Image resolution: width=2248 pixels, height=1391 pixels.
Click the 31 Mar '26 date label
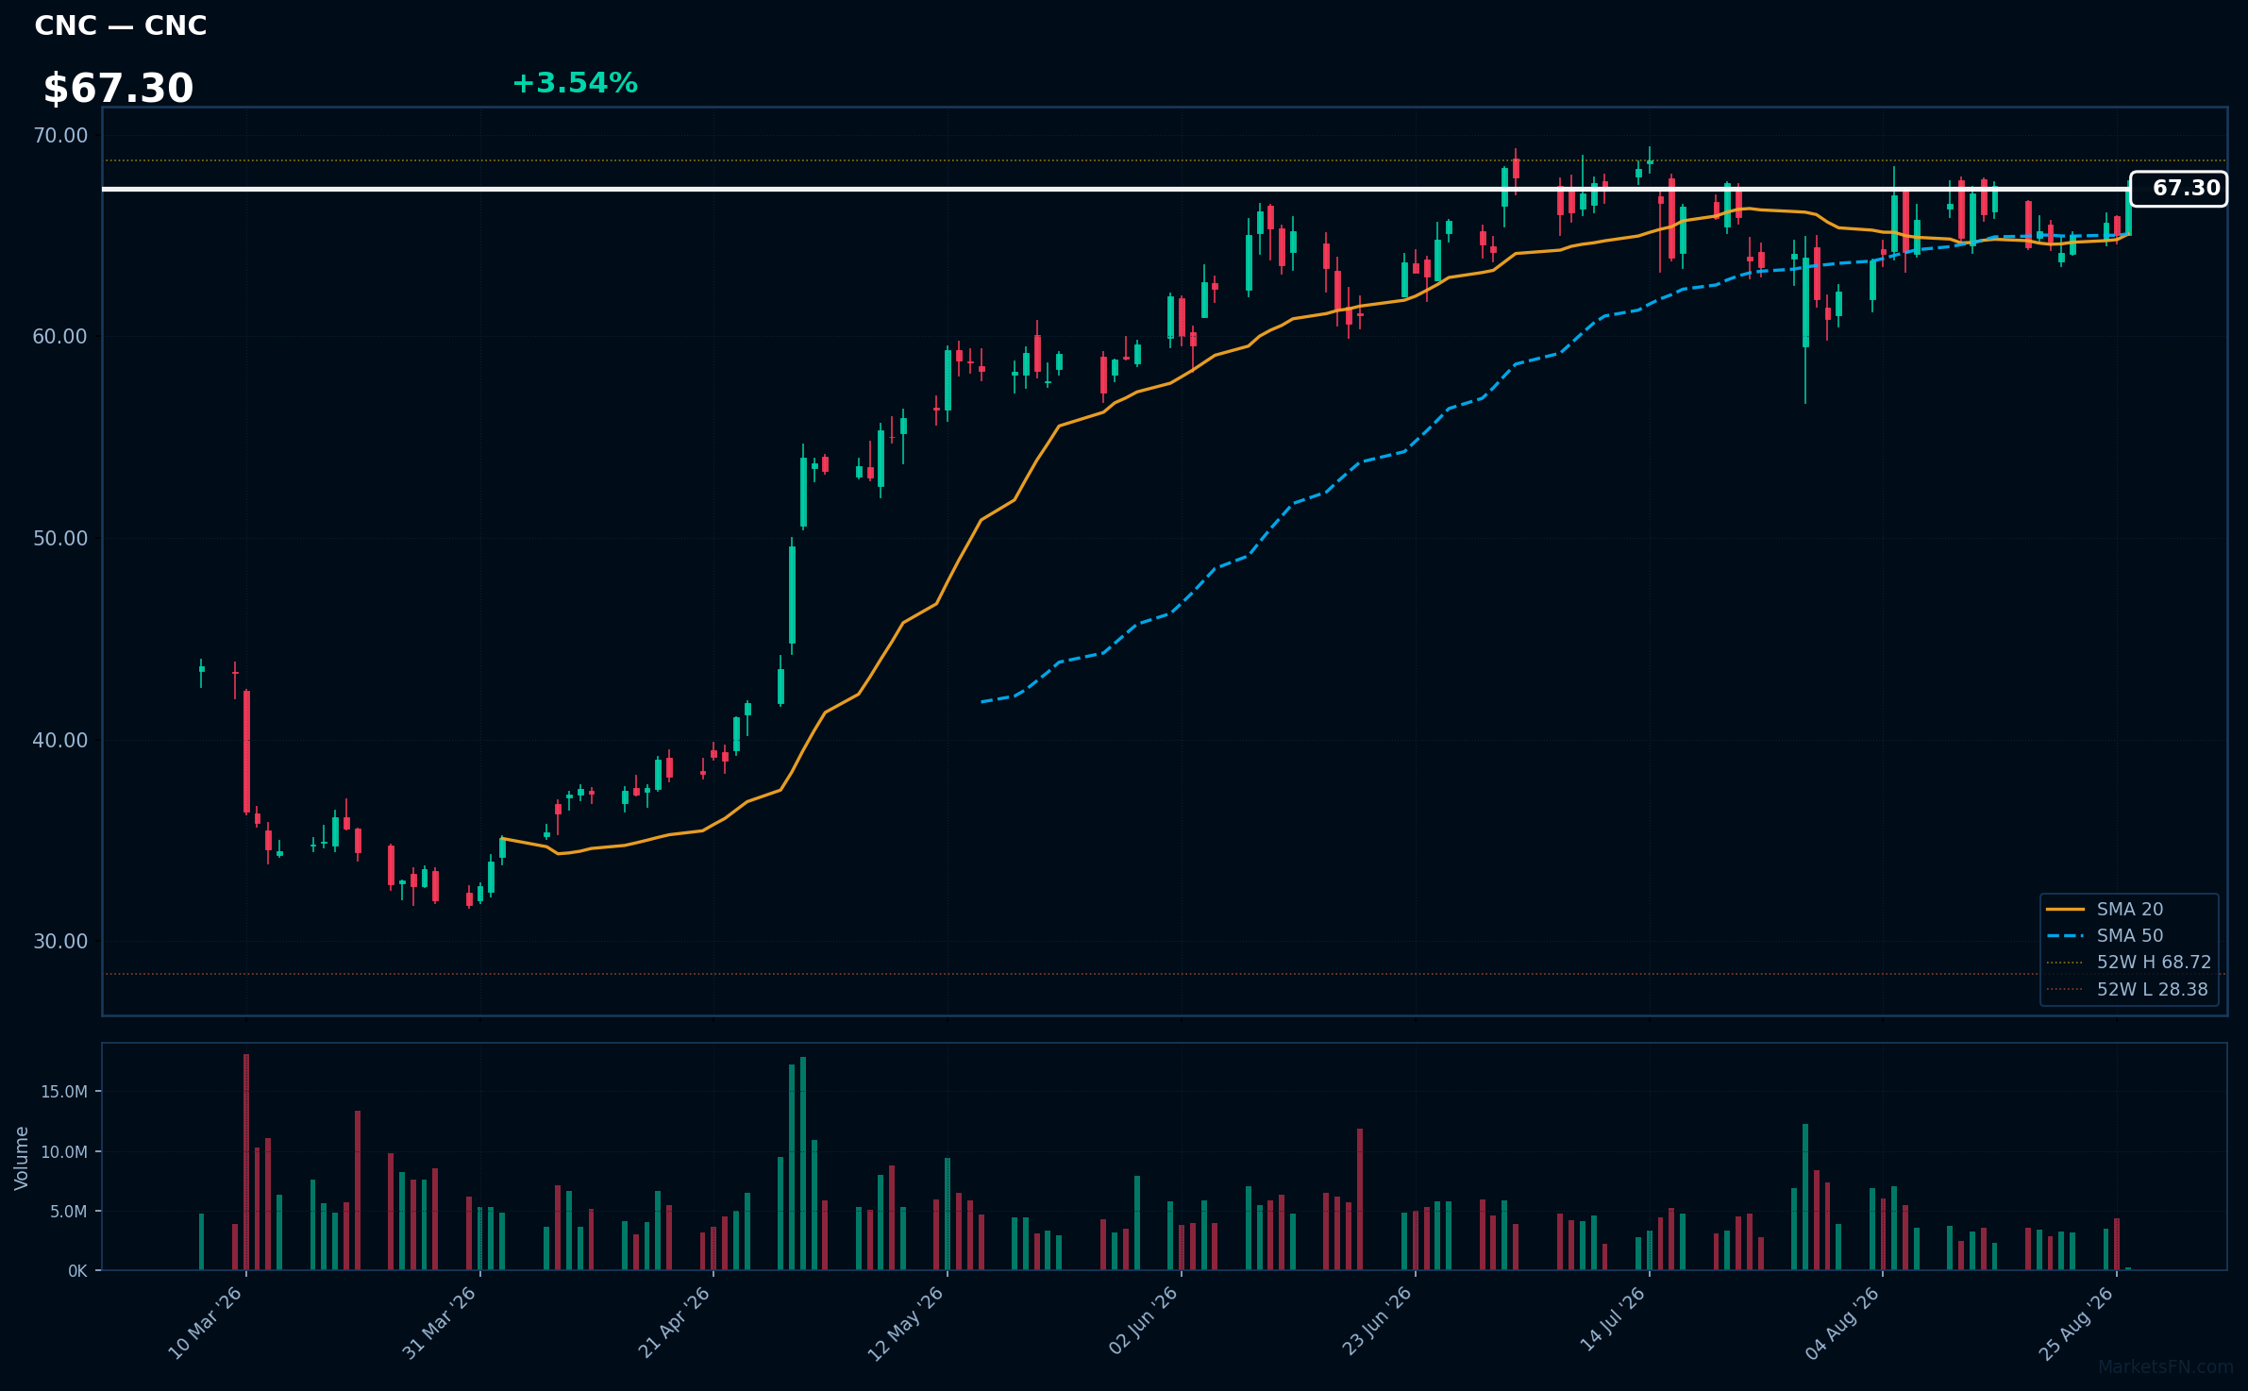coord(440,1323)
